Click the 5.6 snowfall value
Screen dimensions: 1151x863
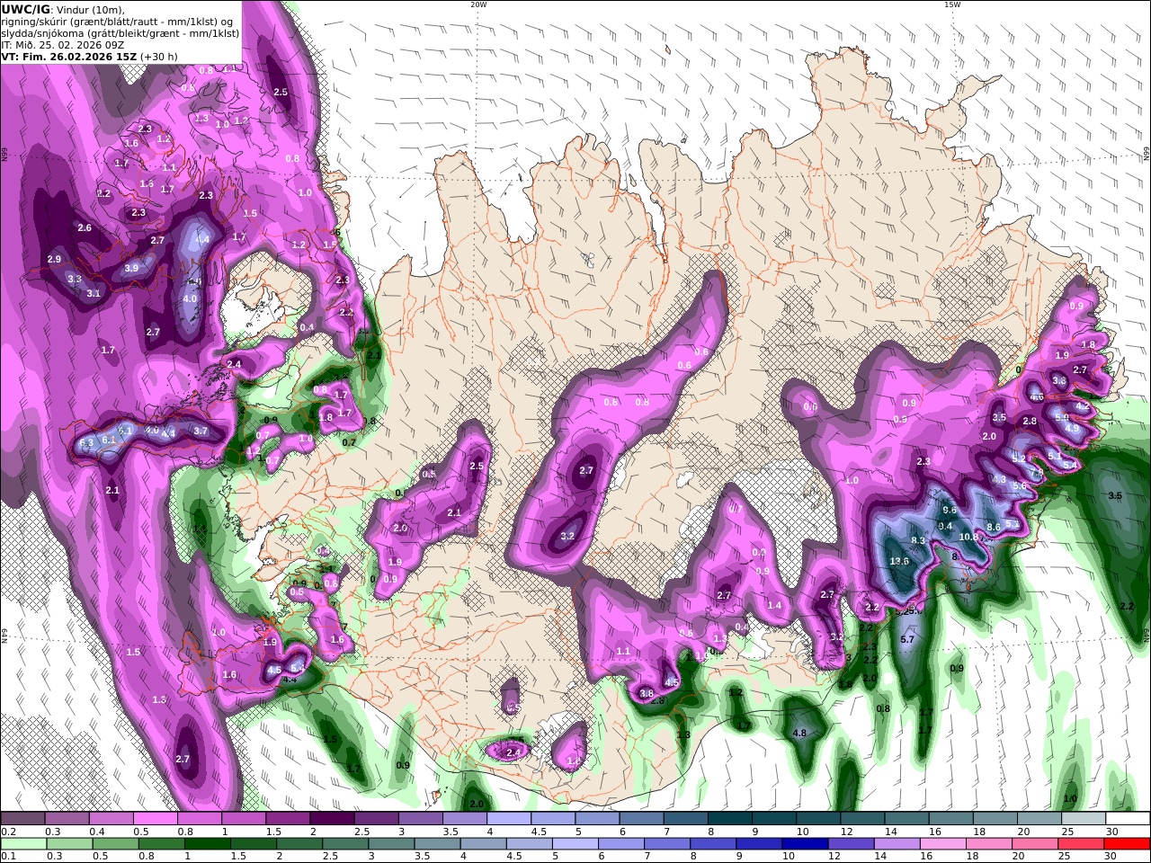click(1020, 485)
